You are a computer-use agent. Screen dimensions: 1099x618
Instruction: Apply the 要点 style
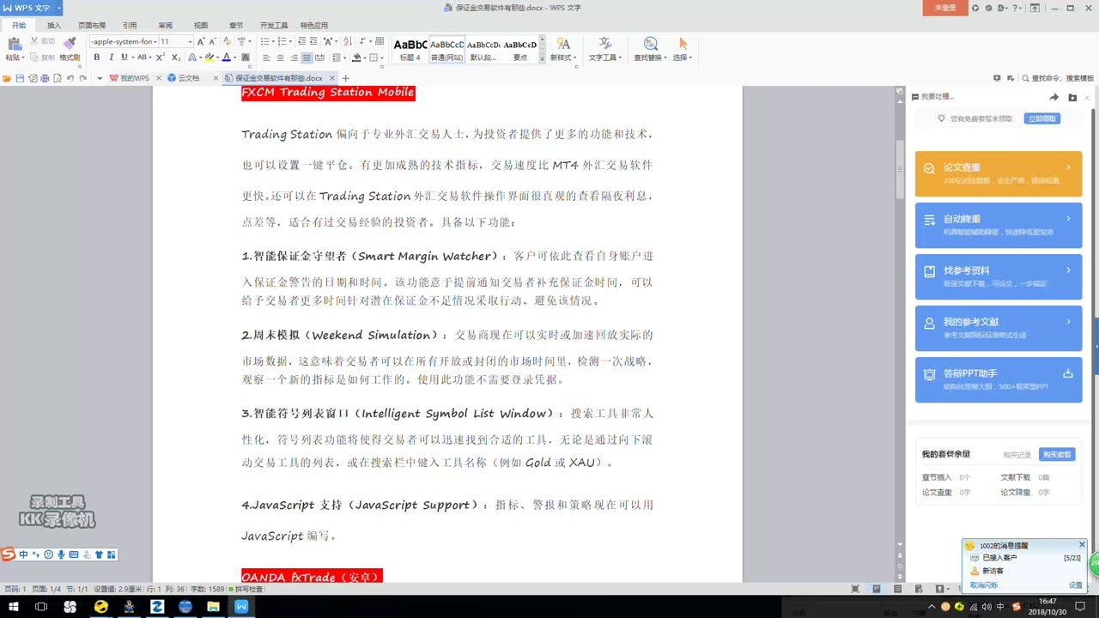[520, 51]
